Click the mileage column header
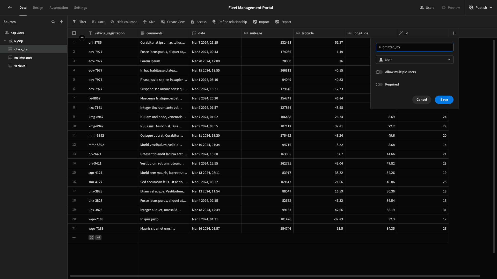This screenshot has width=497, height=279. point(267,33)
